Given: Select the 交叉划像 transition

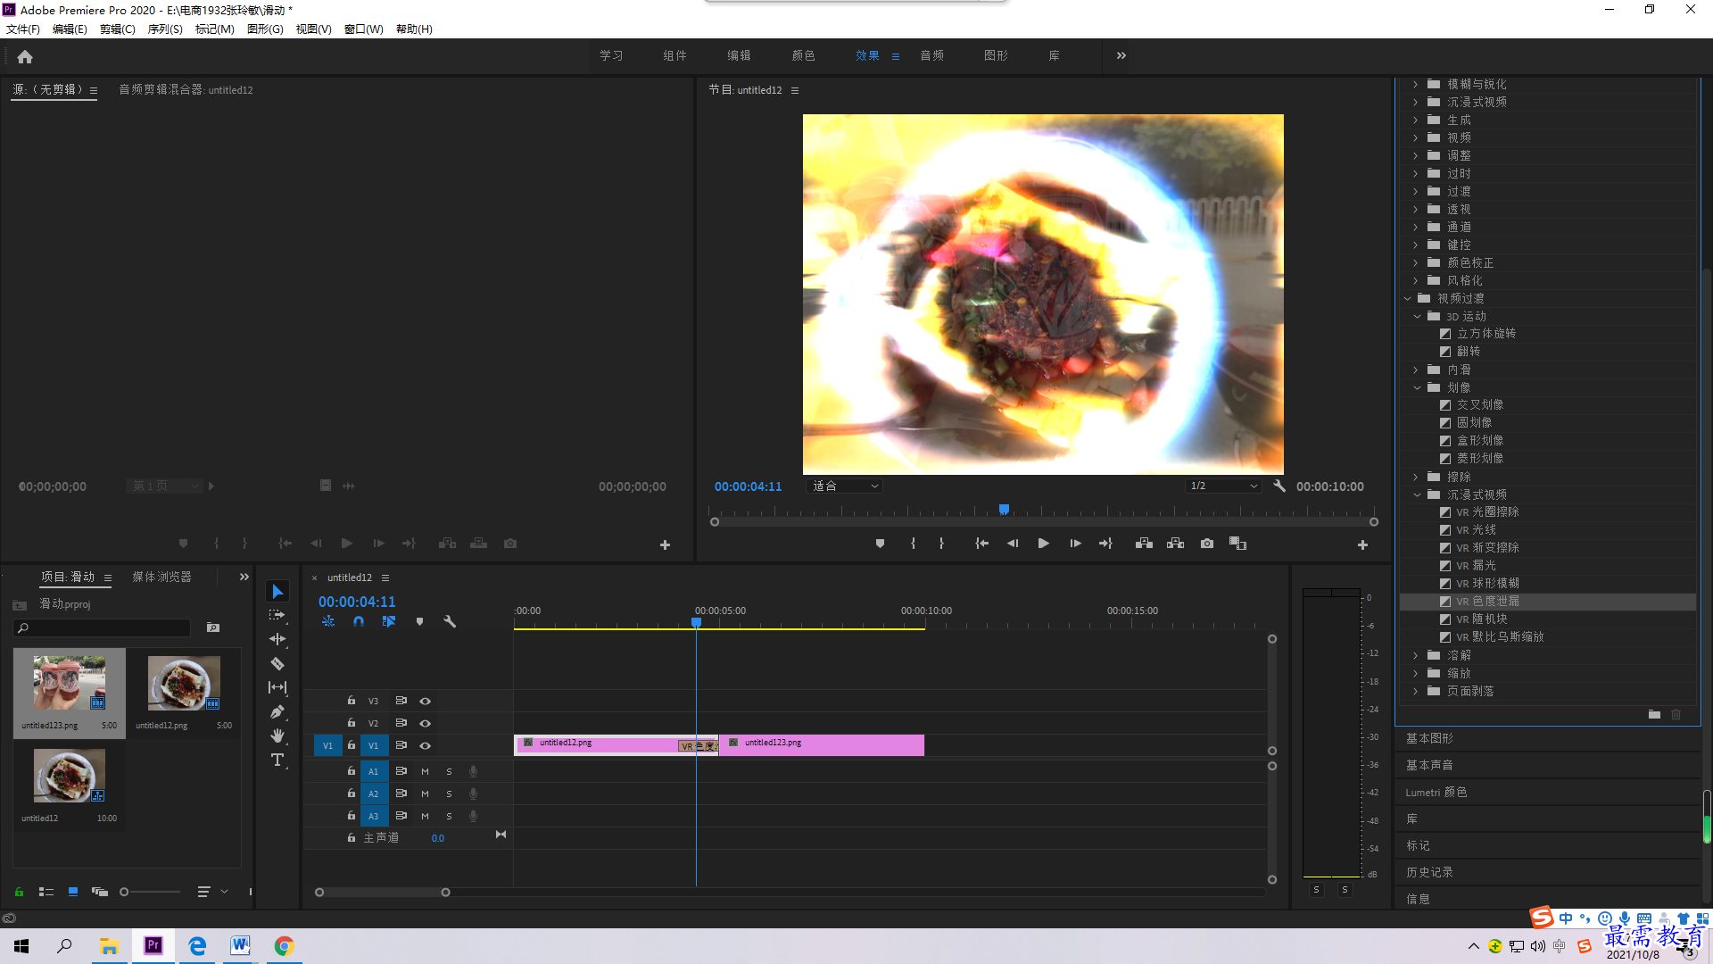Looking at the screenshot, I should (x=1480, y=405).
